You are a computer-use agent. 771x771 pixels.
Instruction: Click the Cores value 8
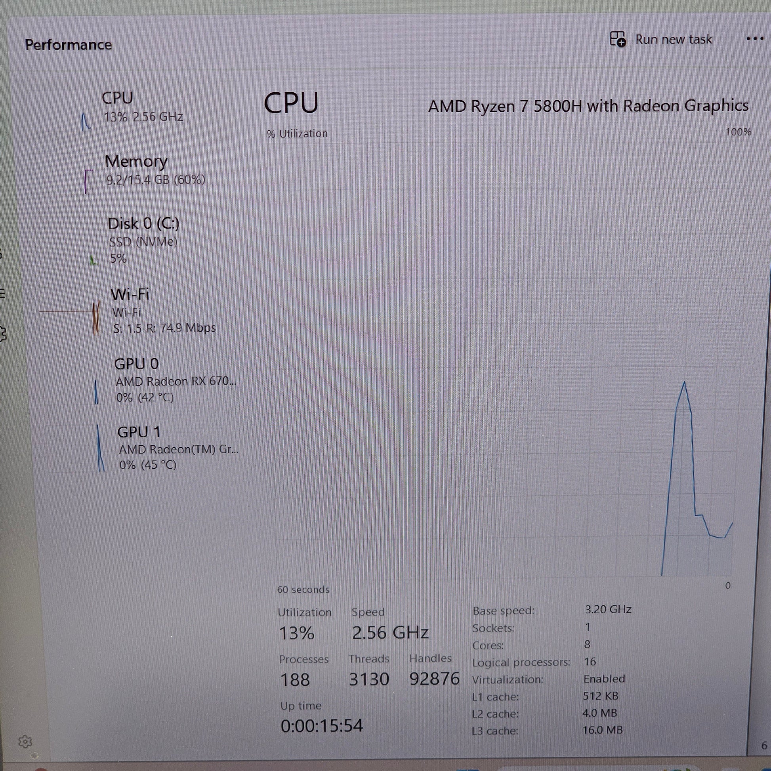(x=587, y=644)
